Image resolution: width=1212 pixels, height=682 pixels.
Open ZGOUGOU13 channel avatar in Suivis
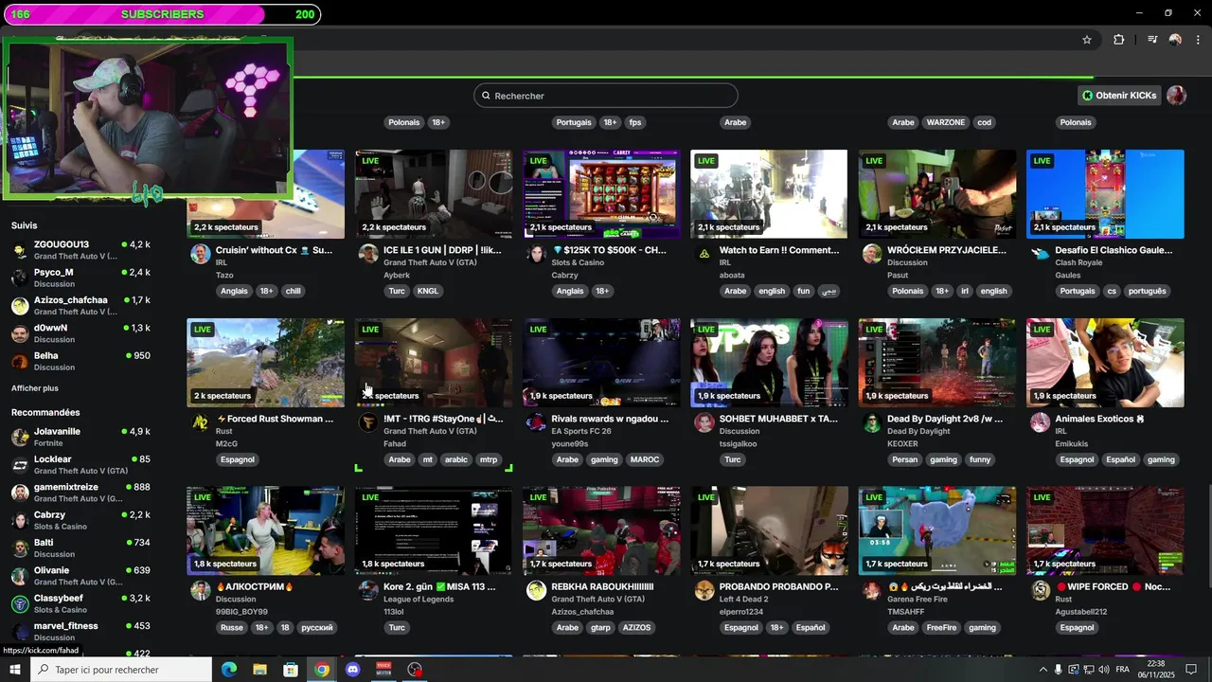[20, 251]
